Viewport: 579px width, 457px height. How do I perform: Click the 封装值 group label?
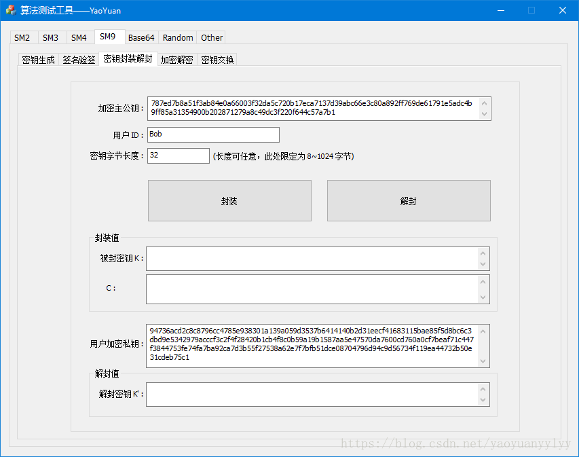[107, 238]
